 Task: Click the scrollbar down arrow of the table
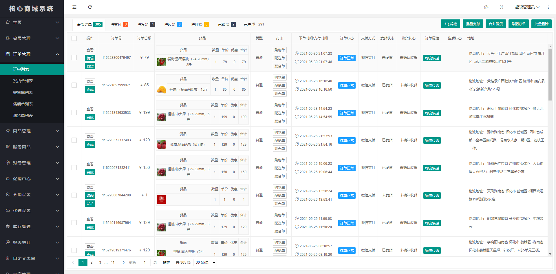pos(550,254)
